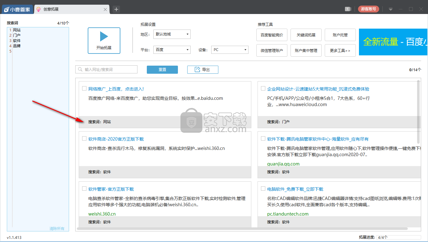Click the weishi.360.cn green URL
This screenshot has width=428, height=242.
pyautogui.click(x=102, y=214)
